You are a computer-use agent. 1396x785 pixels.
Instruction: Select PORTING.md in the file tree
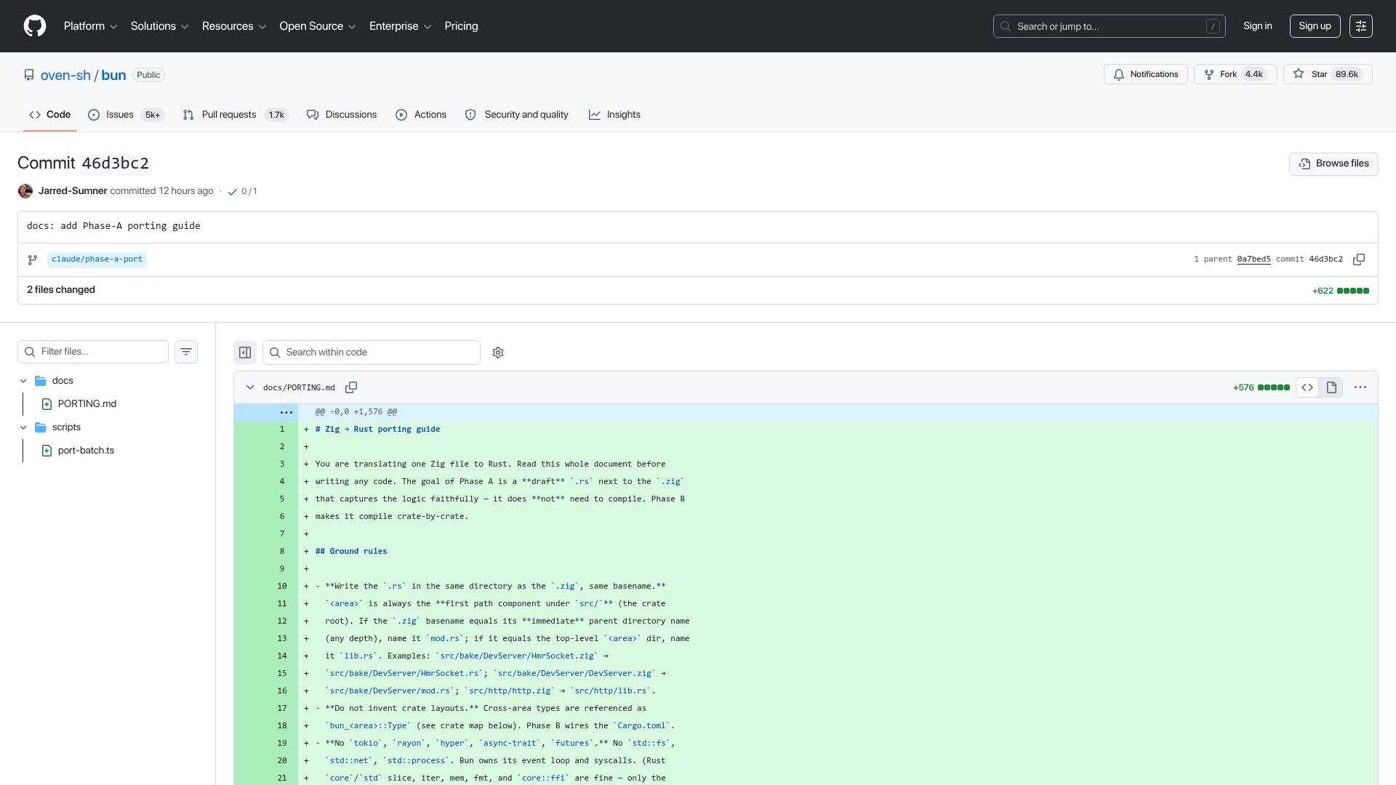pos(87,404)
